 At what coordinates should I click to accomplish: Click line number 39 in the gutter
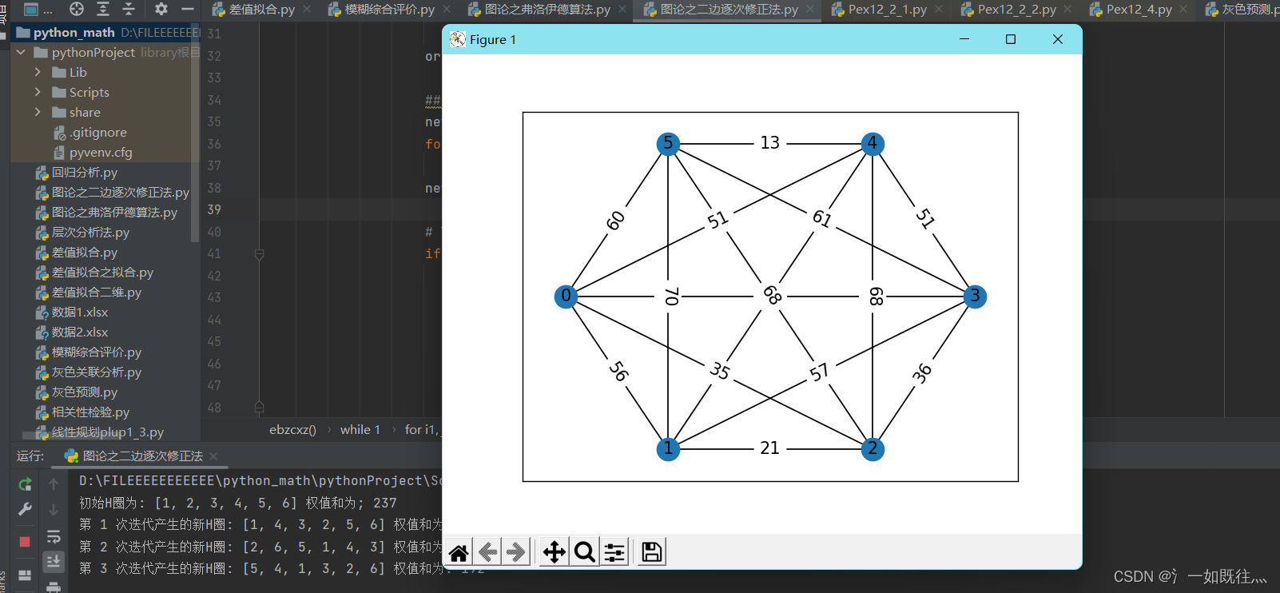[x=214, y=209]
